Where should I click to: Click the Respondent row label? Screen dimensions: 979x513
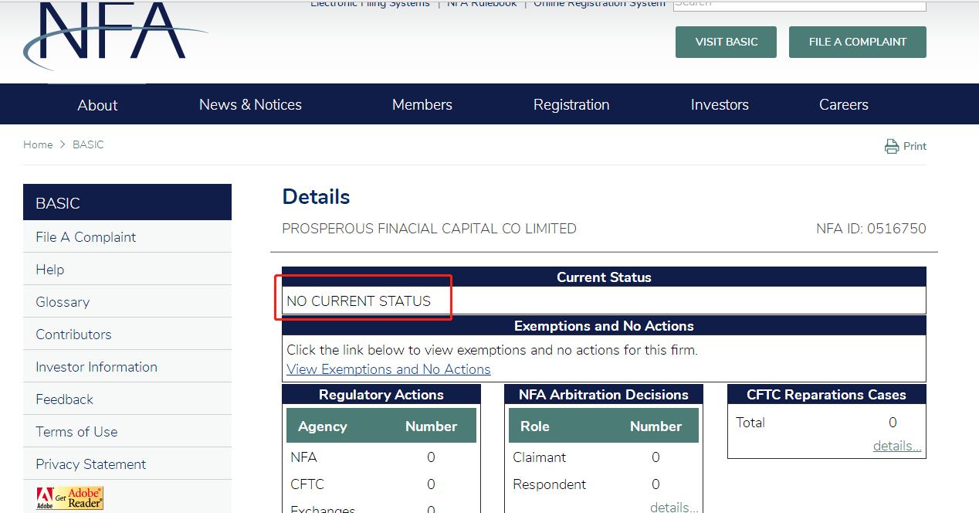pos(550,484)
